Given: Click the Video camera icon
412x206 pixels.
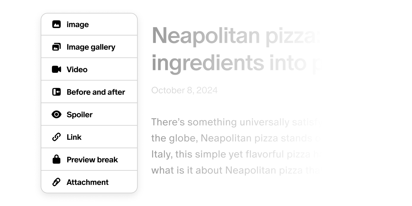Looking at the screenshot, I should pyautogui.click(x=56, y=69).
